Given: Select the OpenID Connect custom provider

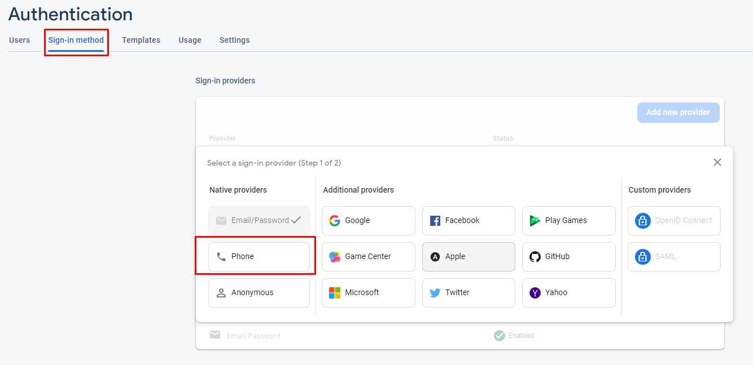Looking at the screenshot, I should [674, 220].
